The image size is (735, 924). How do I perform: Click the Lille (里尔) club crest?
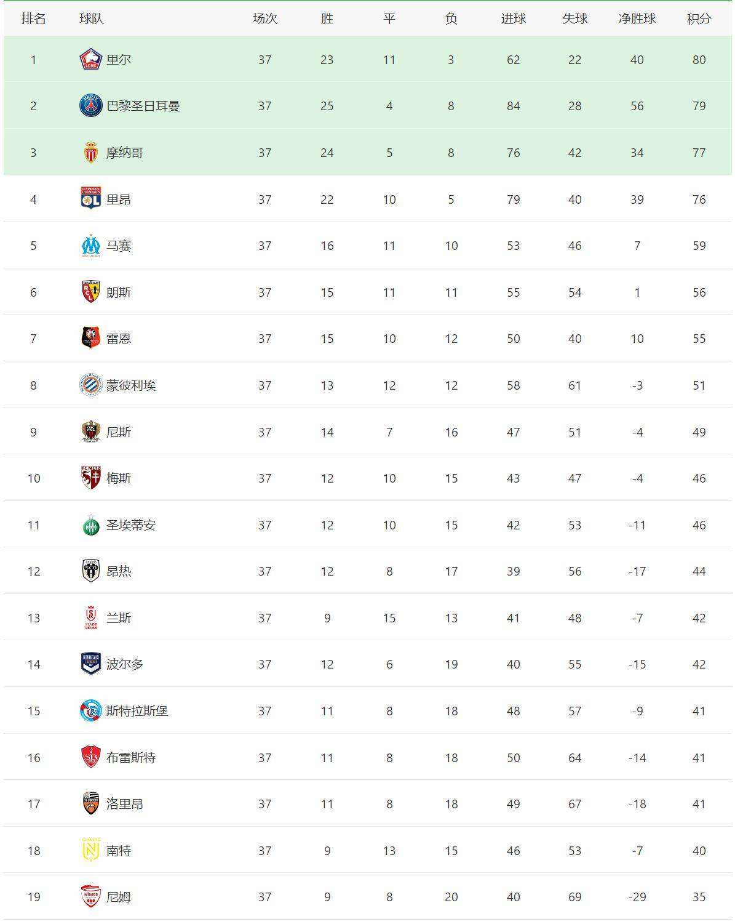91,59
